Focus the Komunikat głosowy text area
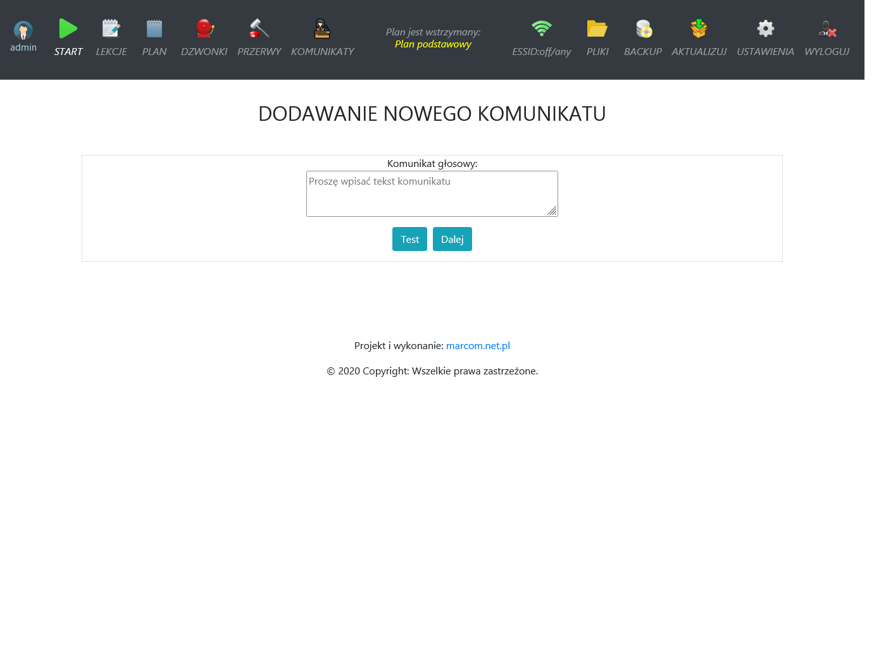 (x=432, y=194)
